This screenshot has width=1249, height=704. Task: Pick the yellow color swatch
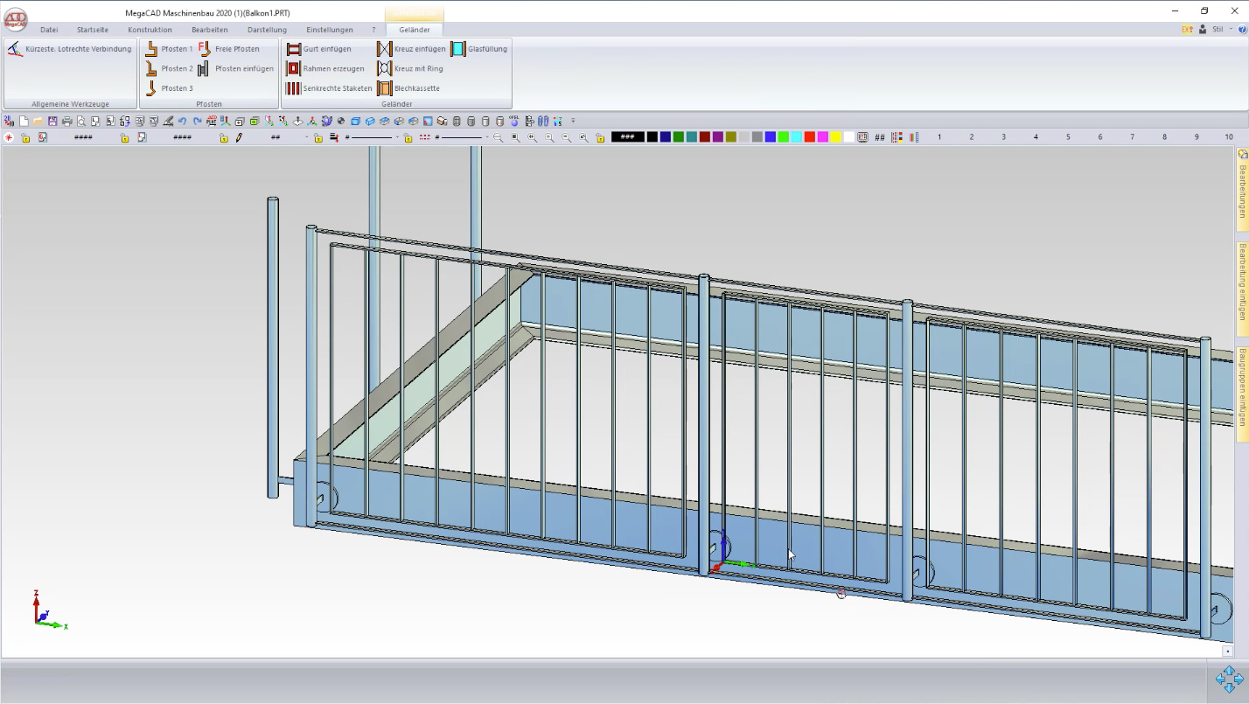click(835, 137)
